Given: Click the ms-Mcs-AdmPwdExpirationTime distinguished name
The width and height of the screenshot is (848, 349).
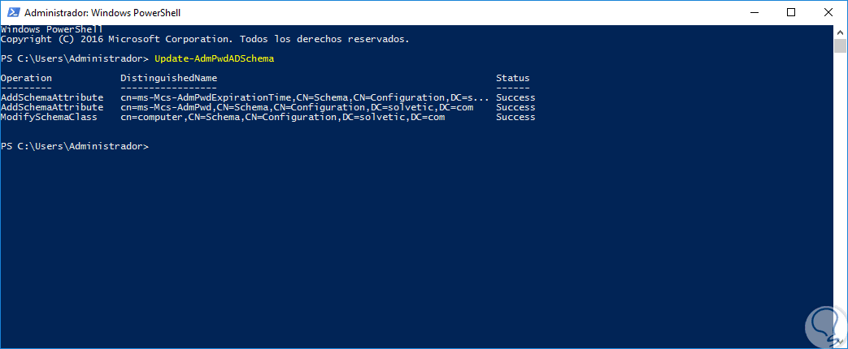Looking at the screenshot, I should [x=305, y=97].
